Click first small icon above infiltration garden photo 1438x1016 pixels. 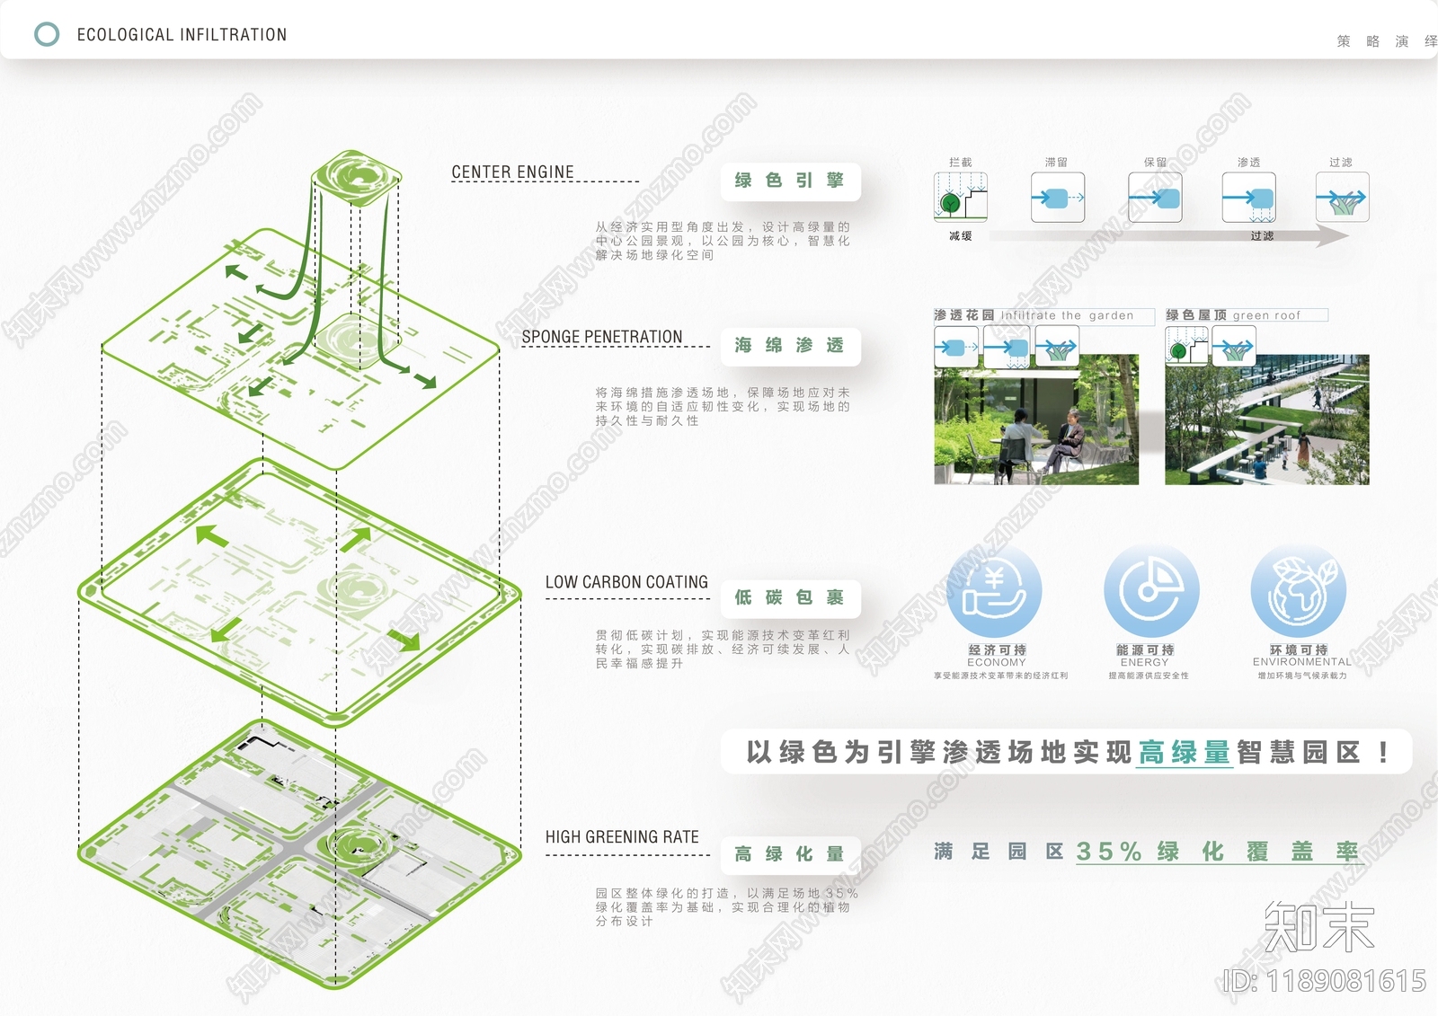click(x=956, y=347)
